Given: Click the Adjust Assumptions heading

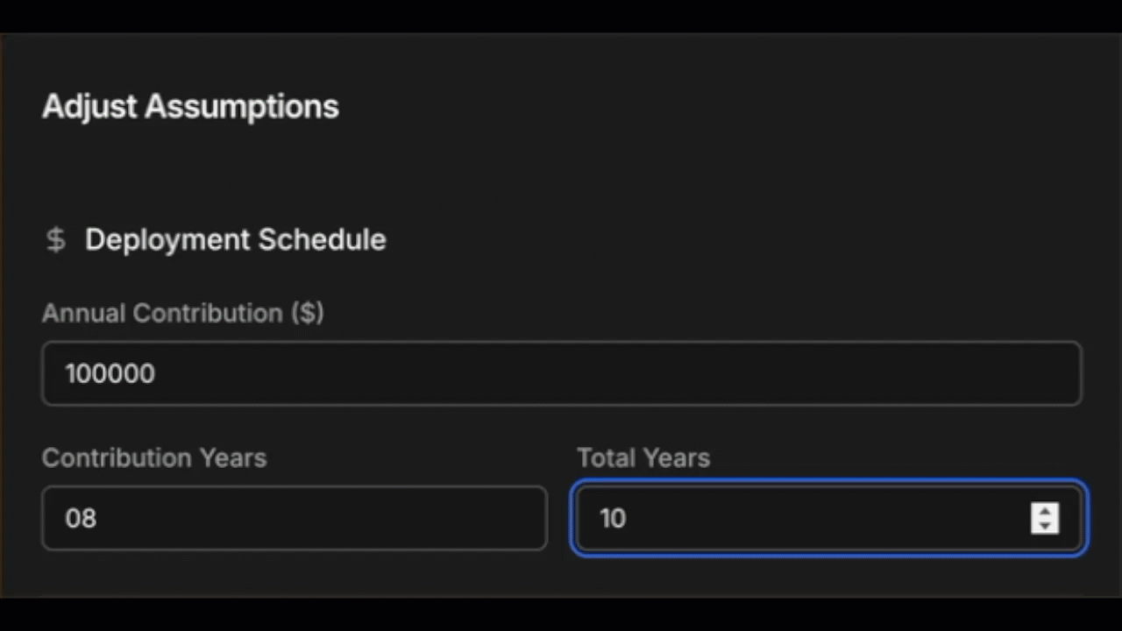Looking at the screenshot, I should 190,106.
